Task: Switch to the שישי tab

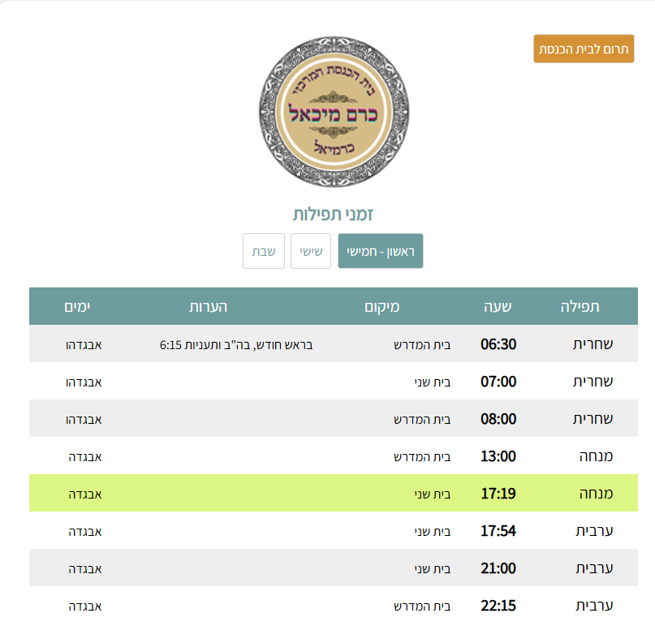Action: point(311,251)
